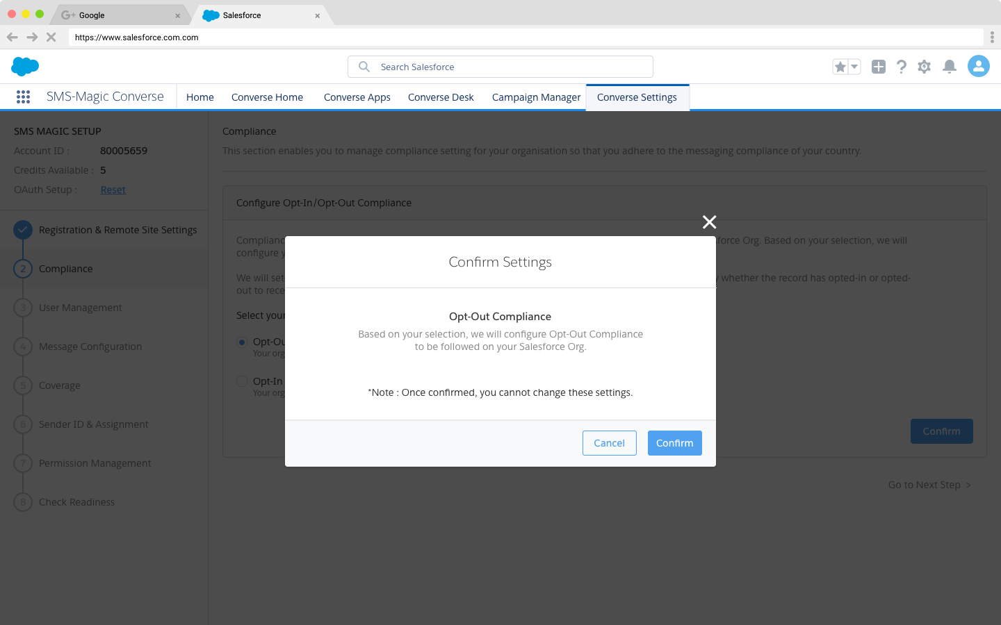Go to the Home tab
This screenshot has height=625, width=1001.
200,97
